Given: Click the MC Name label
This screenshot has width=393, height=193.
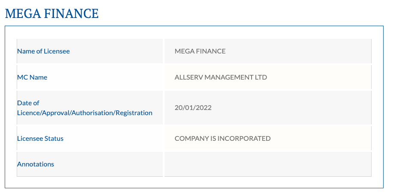Looking at the screenshot, I should (x=32, y=77).
